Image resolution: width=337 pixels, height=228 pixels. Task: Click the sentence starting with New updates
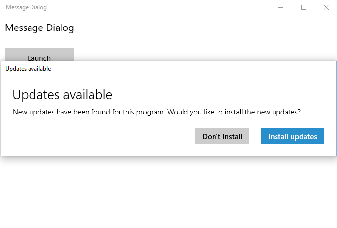click(x=89, y=112)
